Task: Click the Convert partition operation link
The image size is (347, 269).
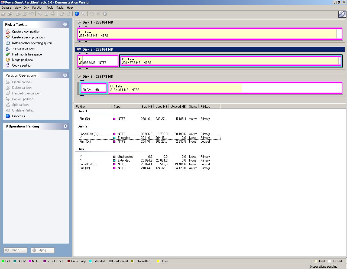Action: tap(23, 99)
